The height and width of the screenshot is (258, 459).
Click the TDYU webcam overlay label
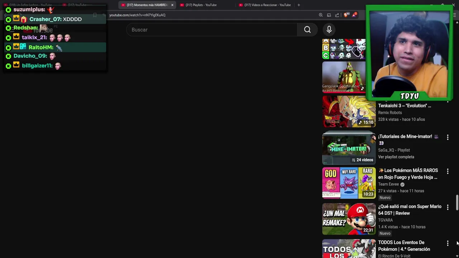pyautogui.click(x=410, y=96)
